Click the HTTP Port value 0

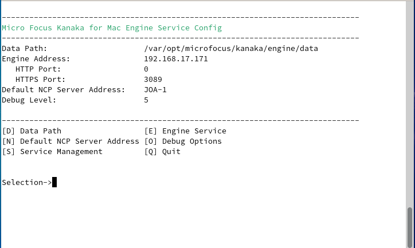point(146,69)
